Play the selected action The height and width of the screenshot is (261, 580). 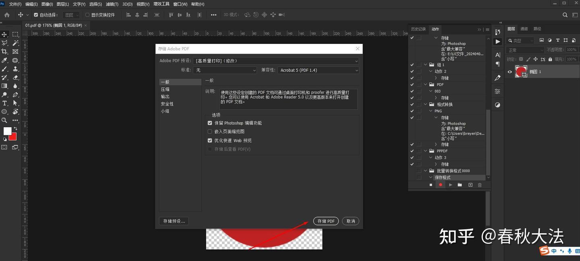[450, 185]
